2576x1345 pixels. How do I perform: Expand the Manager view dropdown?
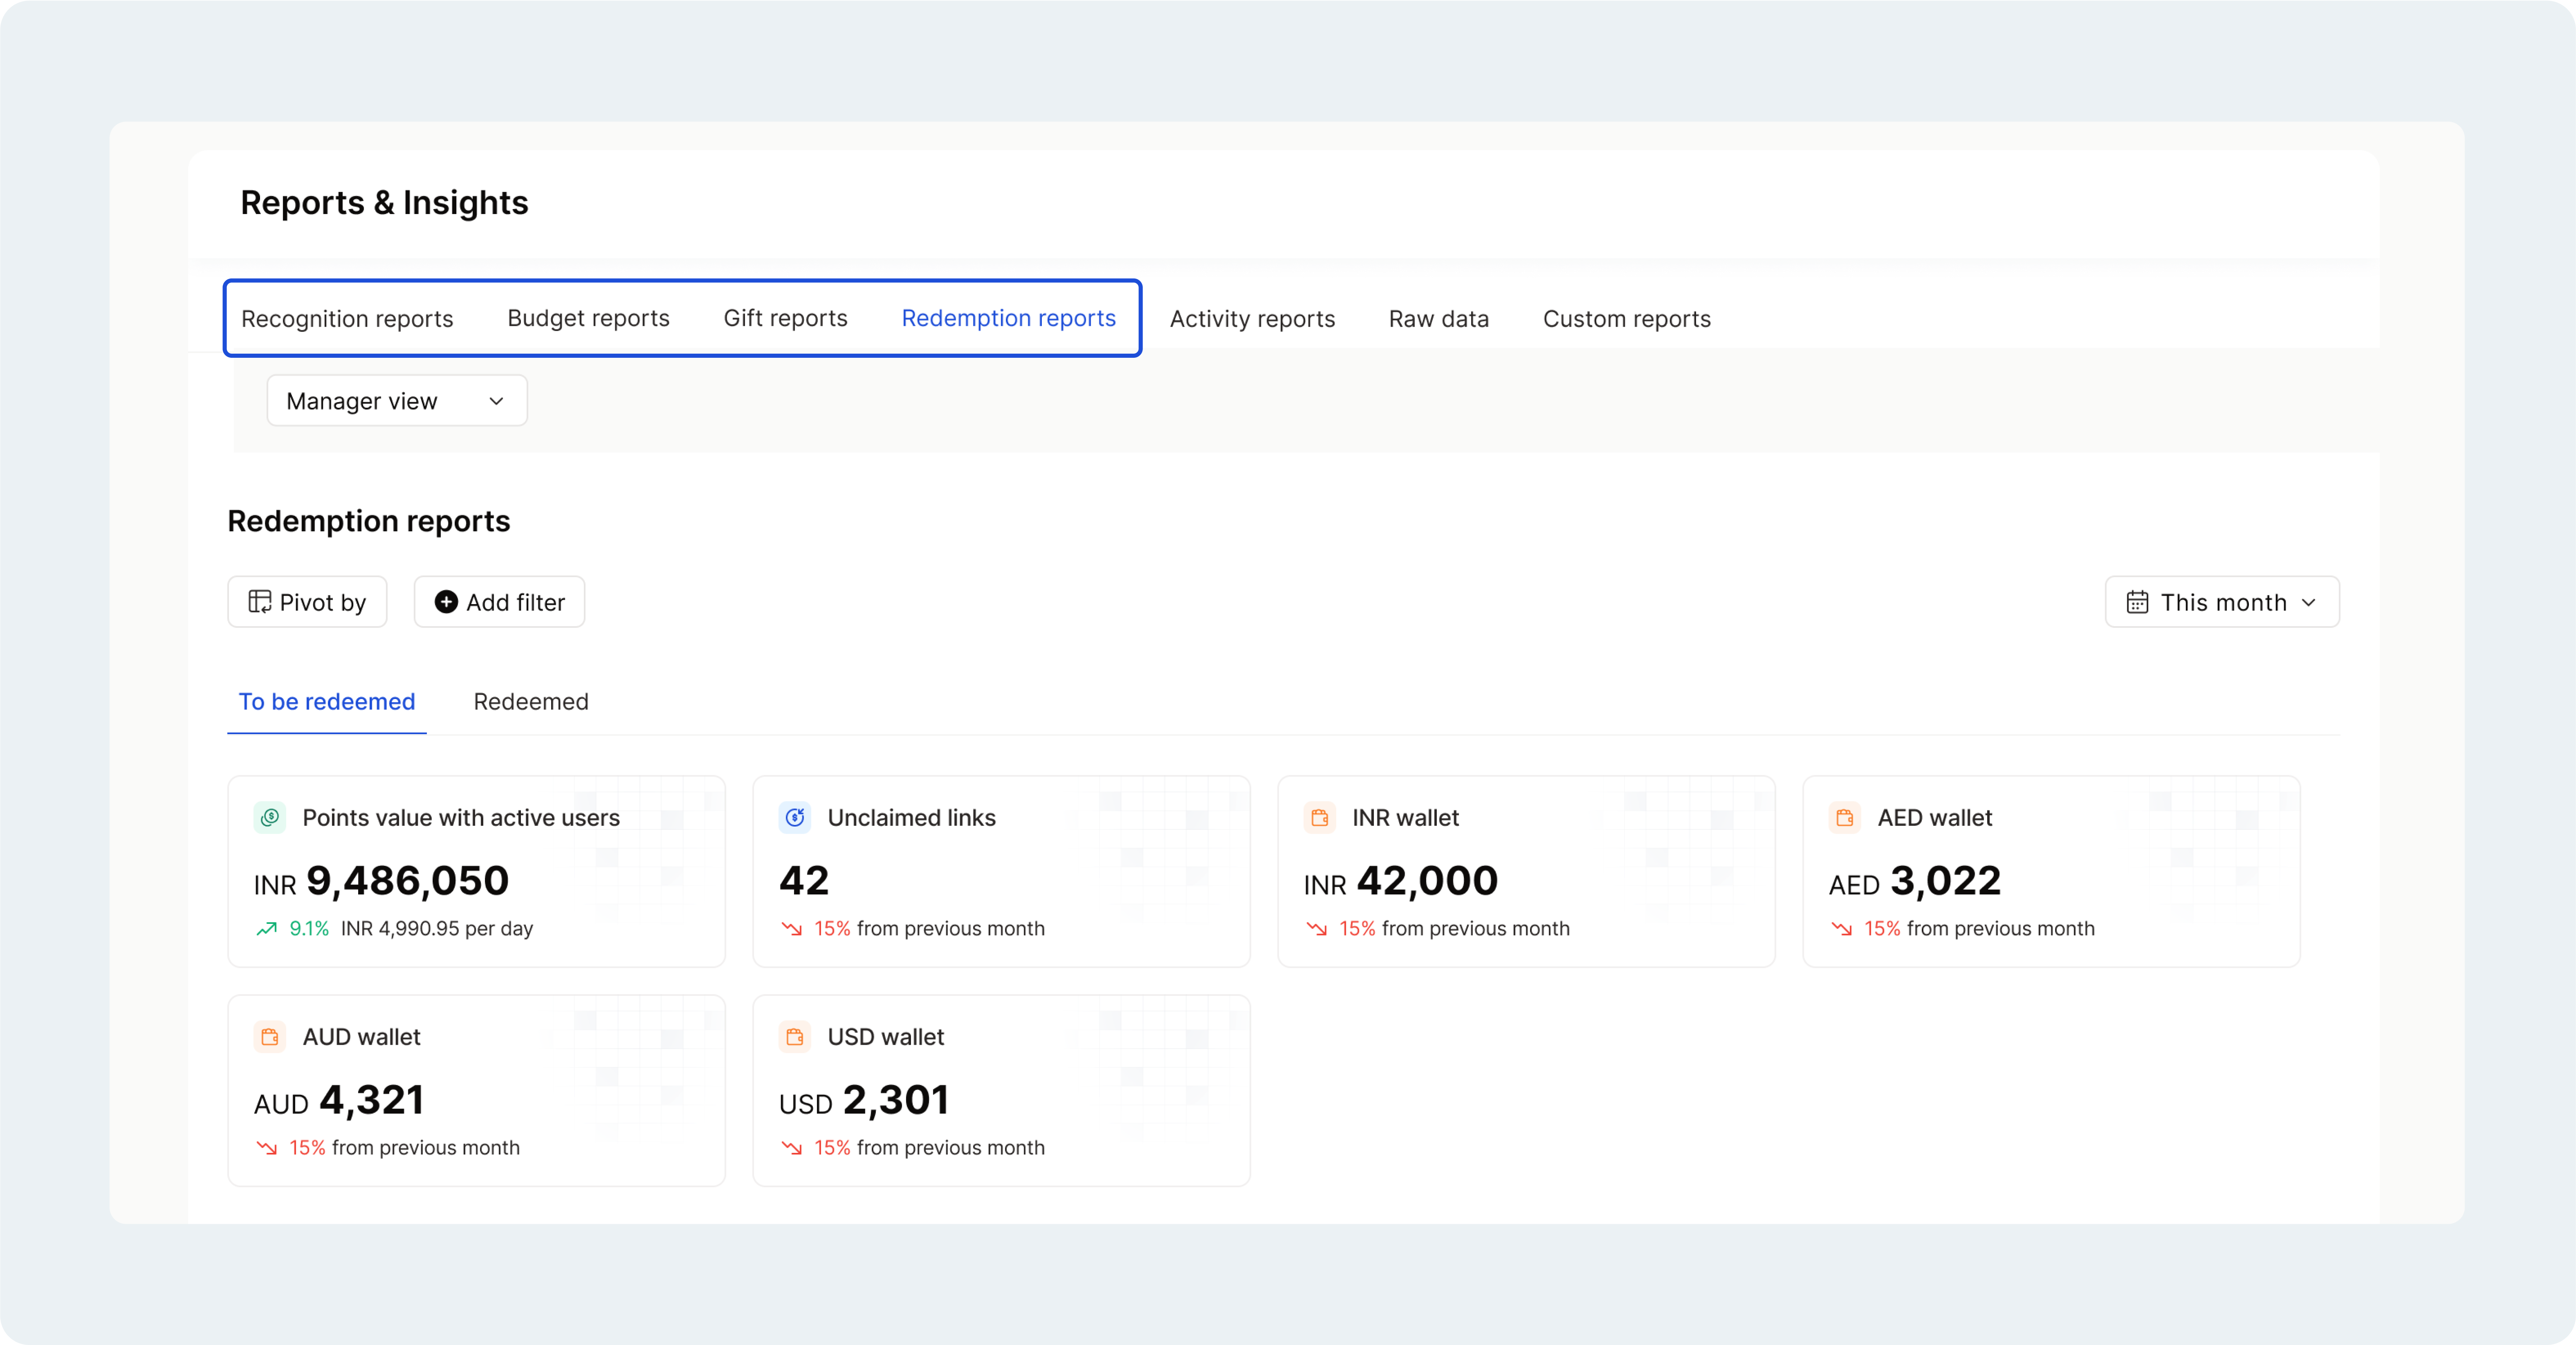pos(397,401)
